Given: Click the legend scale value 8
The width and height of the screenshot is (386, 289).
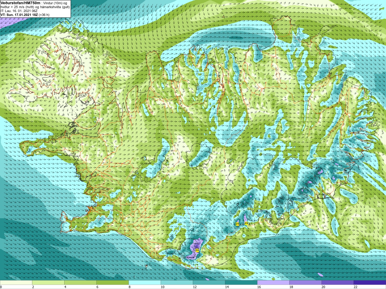Looking at the screenshot, I should coord(130,287).
